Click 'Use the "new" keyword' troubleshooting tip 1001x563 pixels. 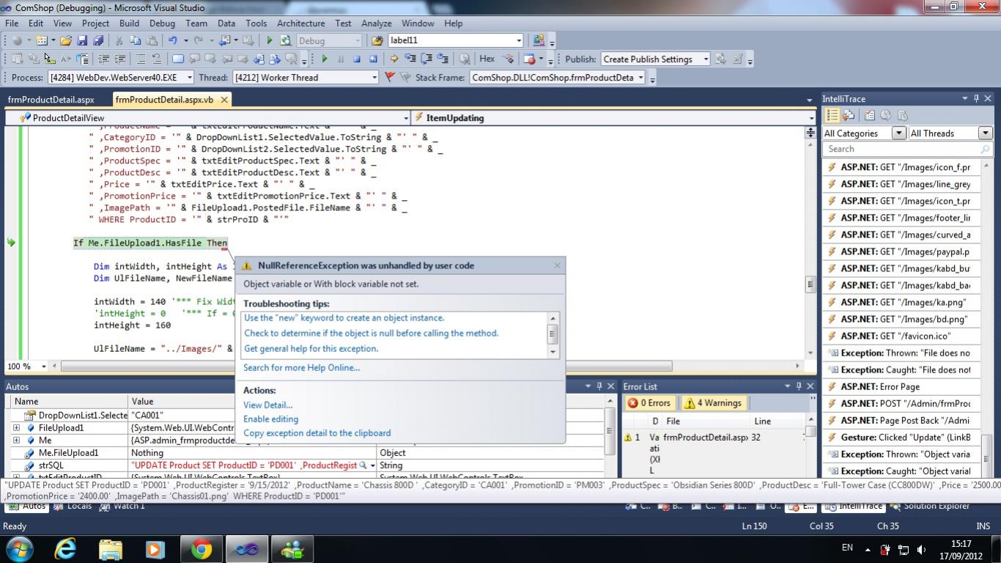point(344,318)
